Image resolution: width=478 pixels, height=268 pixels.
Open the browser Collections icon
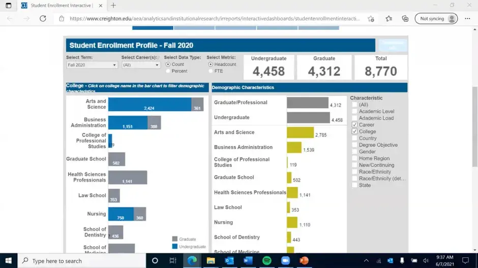pos(405,19)
